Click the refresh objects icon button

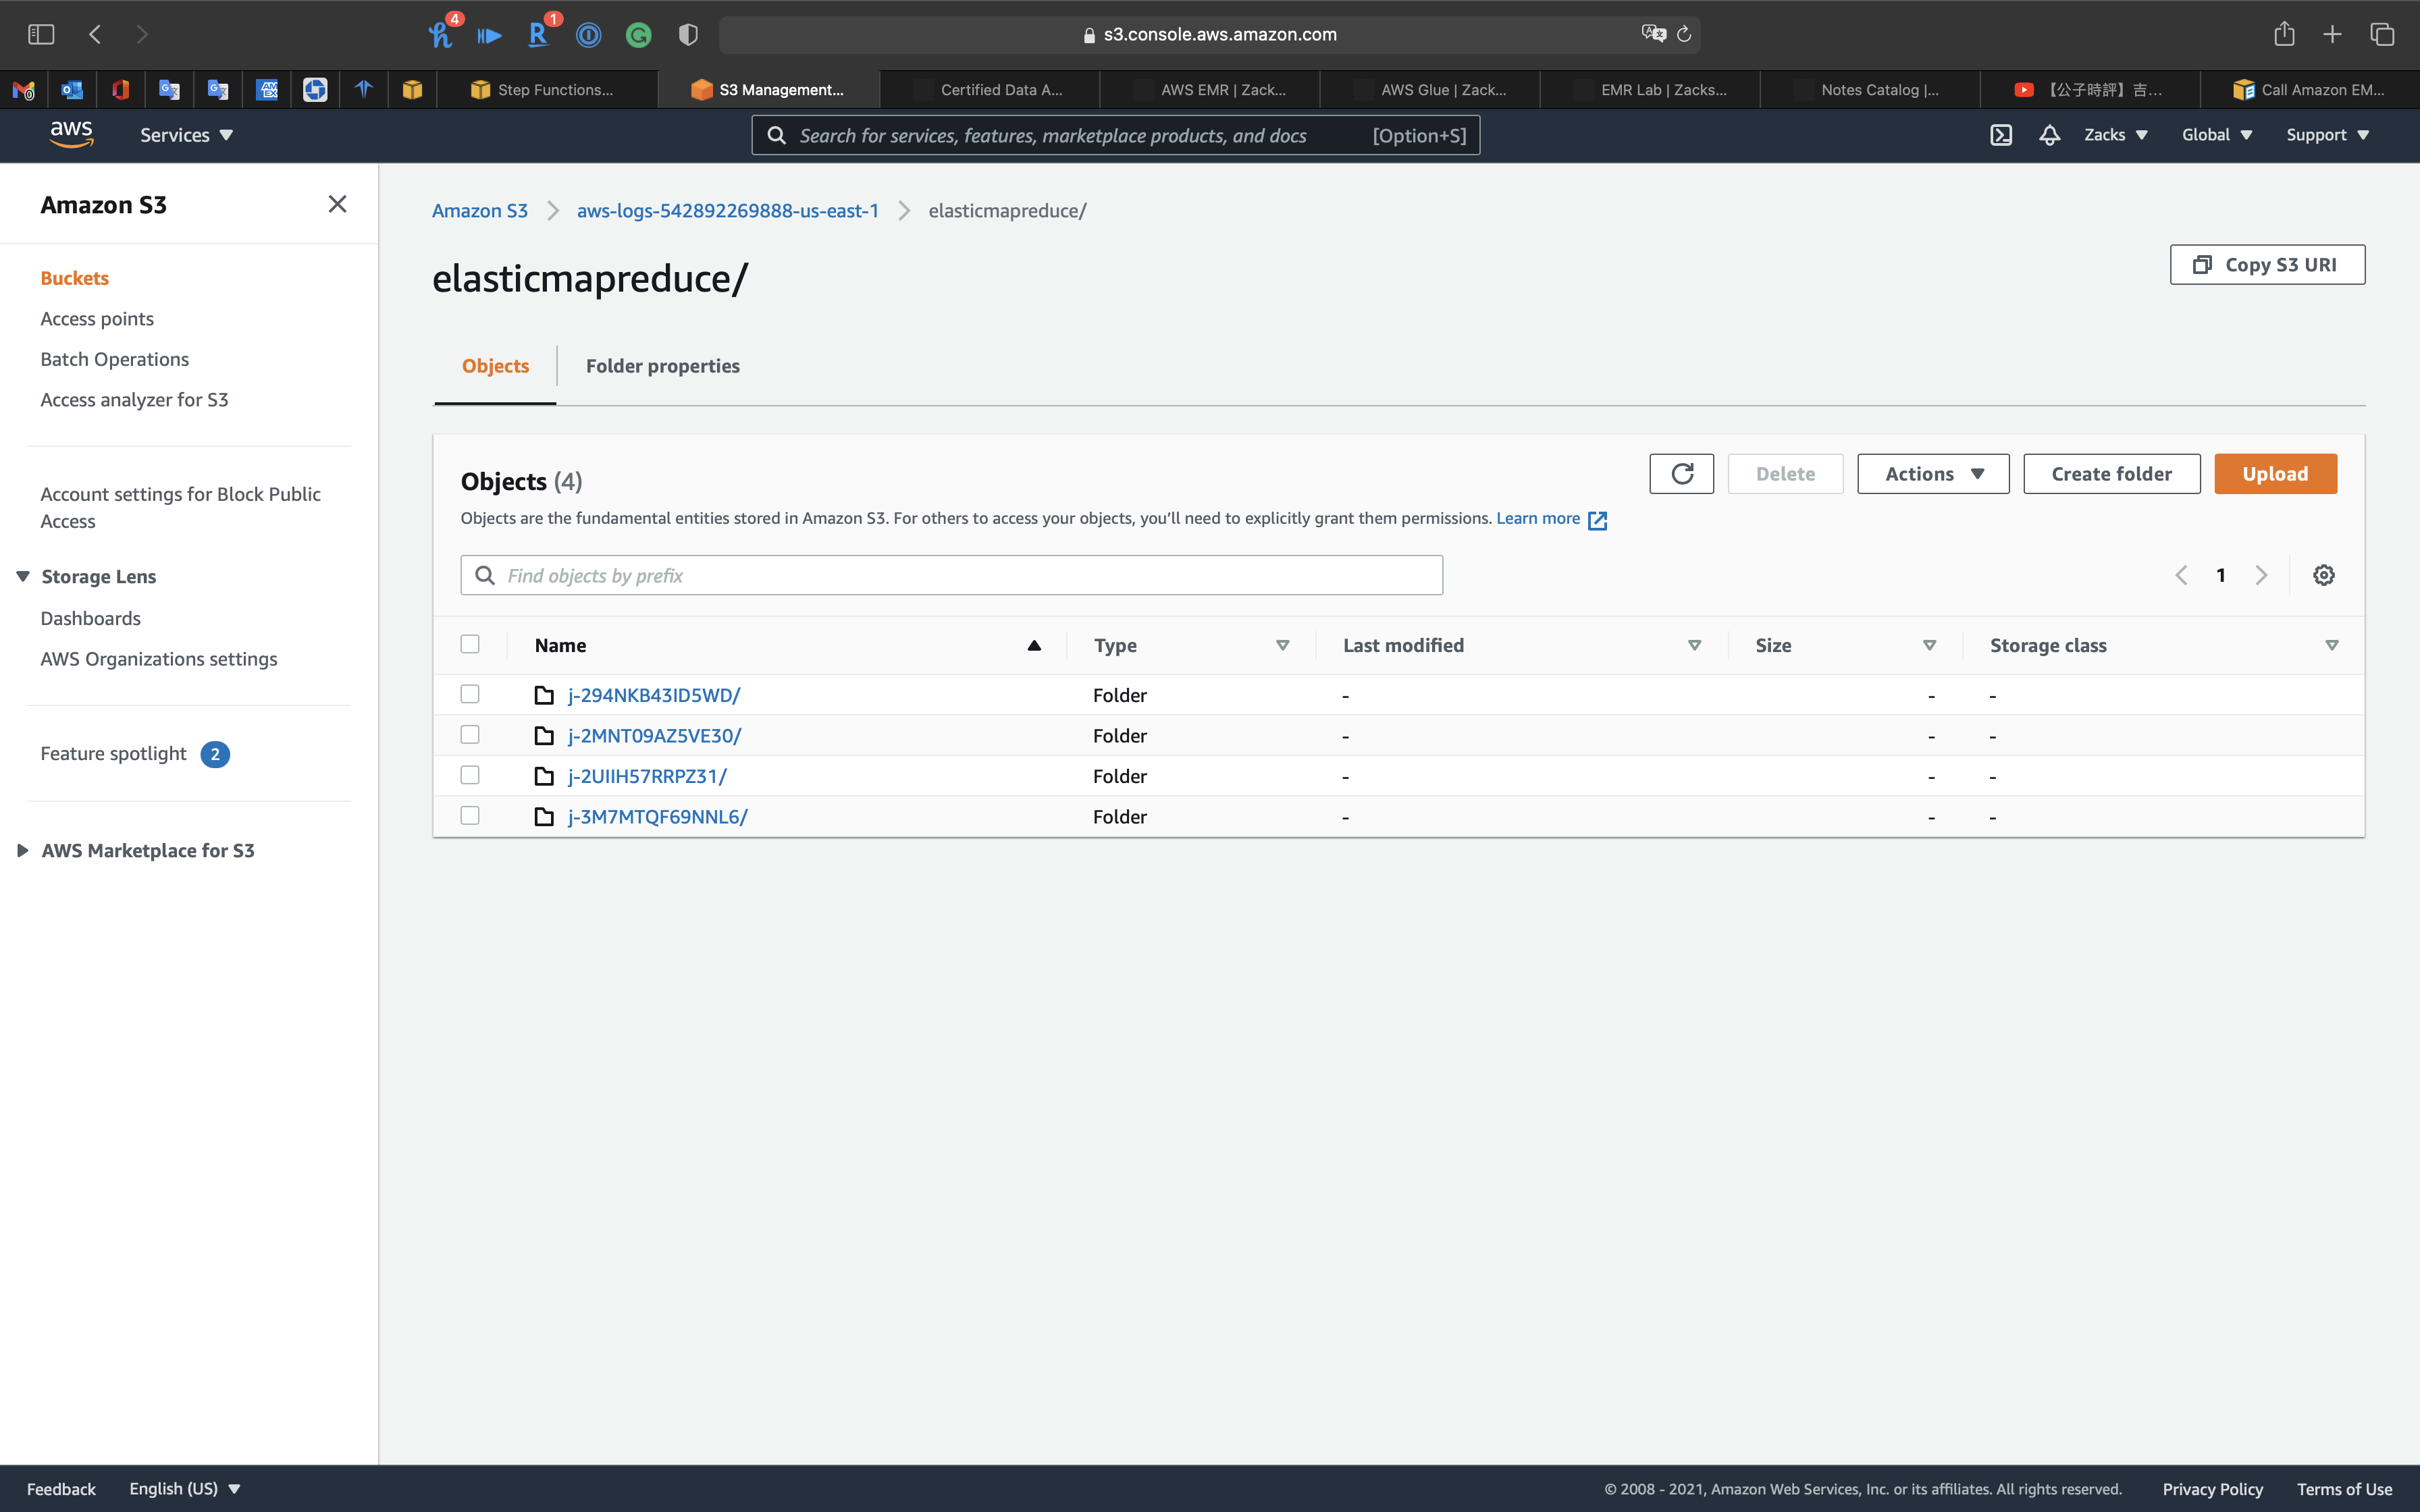(x=1681, y=474)
